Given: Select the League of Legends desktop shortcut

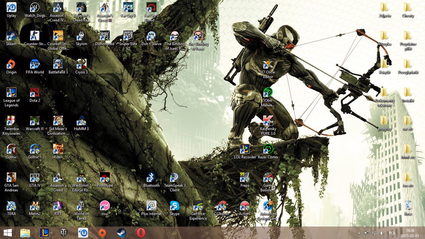Looking at the screenshot, I should point(12,97).
